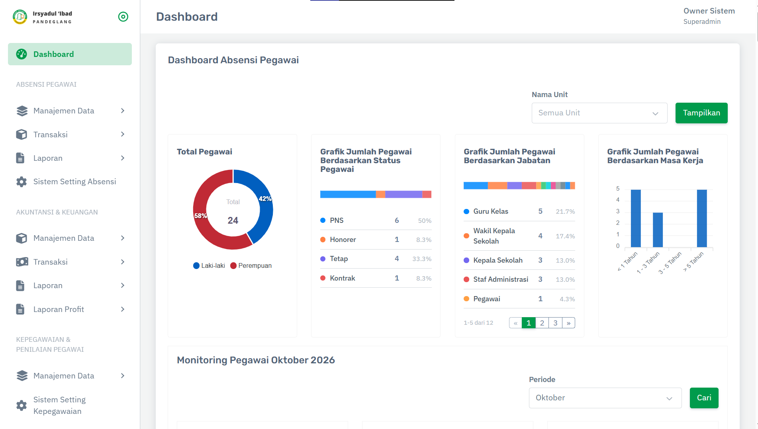Expand the Laporan Profit menu chevron
758x429 pixels.
coord(123,309)
